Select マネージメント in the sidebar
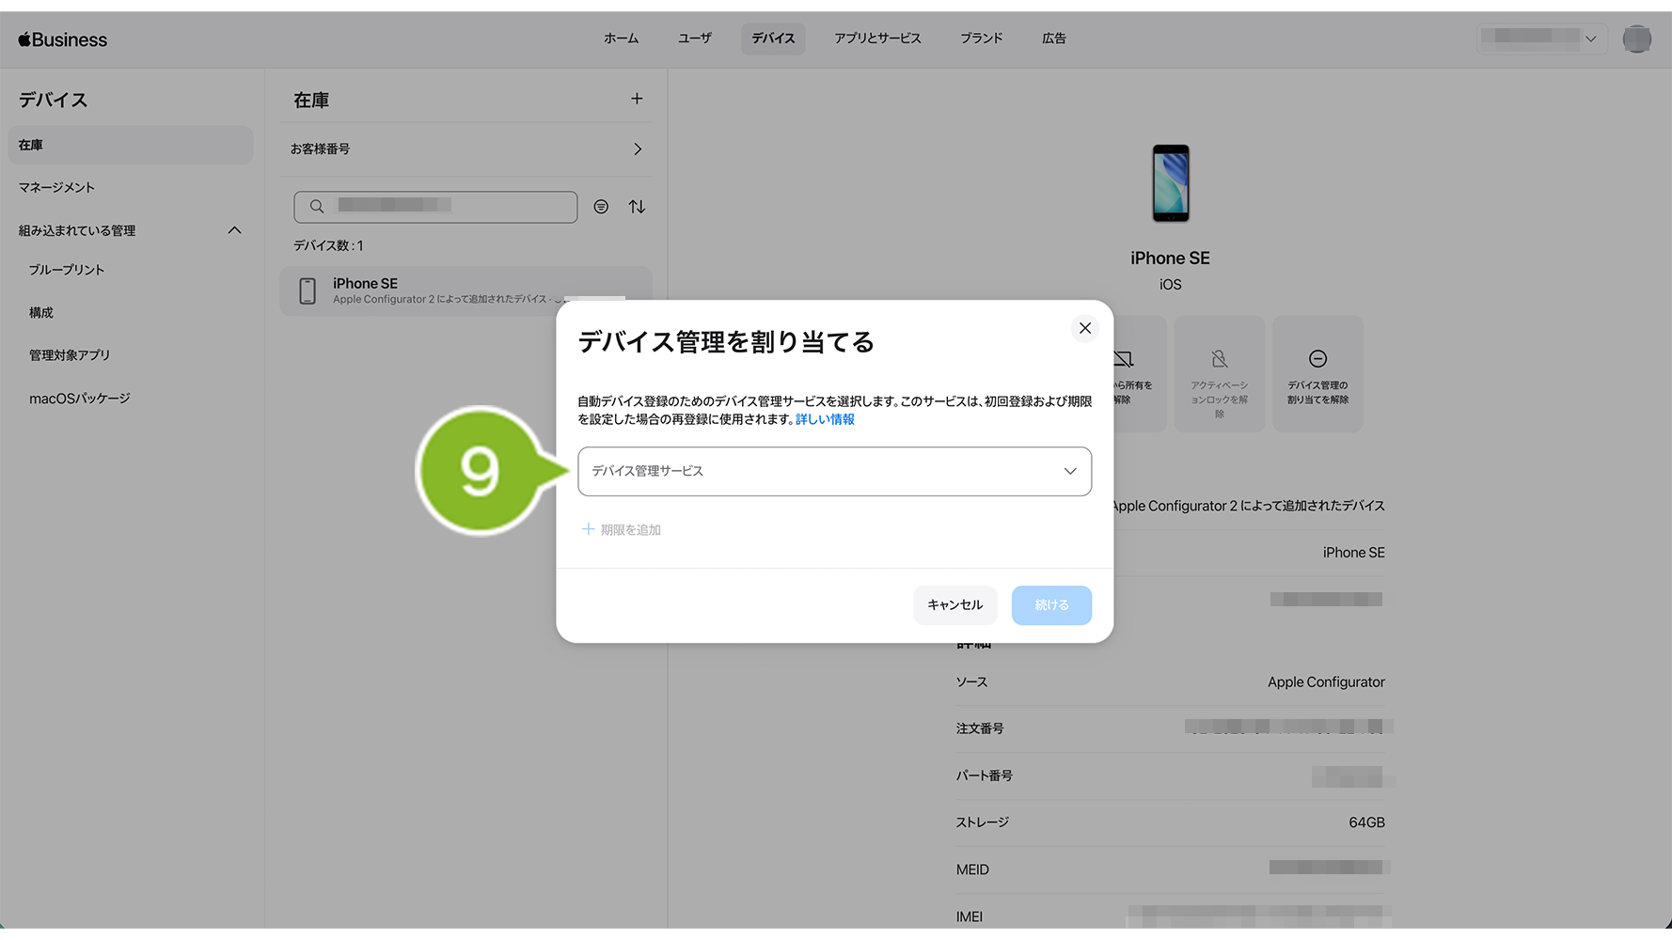The height and width of the screenshot is (940, 1672). 56,187
